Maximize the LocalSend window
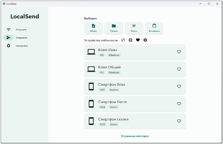Screen dimensions: 223x144 (209, 4)
